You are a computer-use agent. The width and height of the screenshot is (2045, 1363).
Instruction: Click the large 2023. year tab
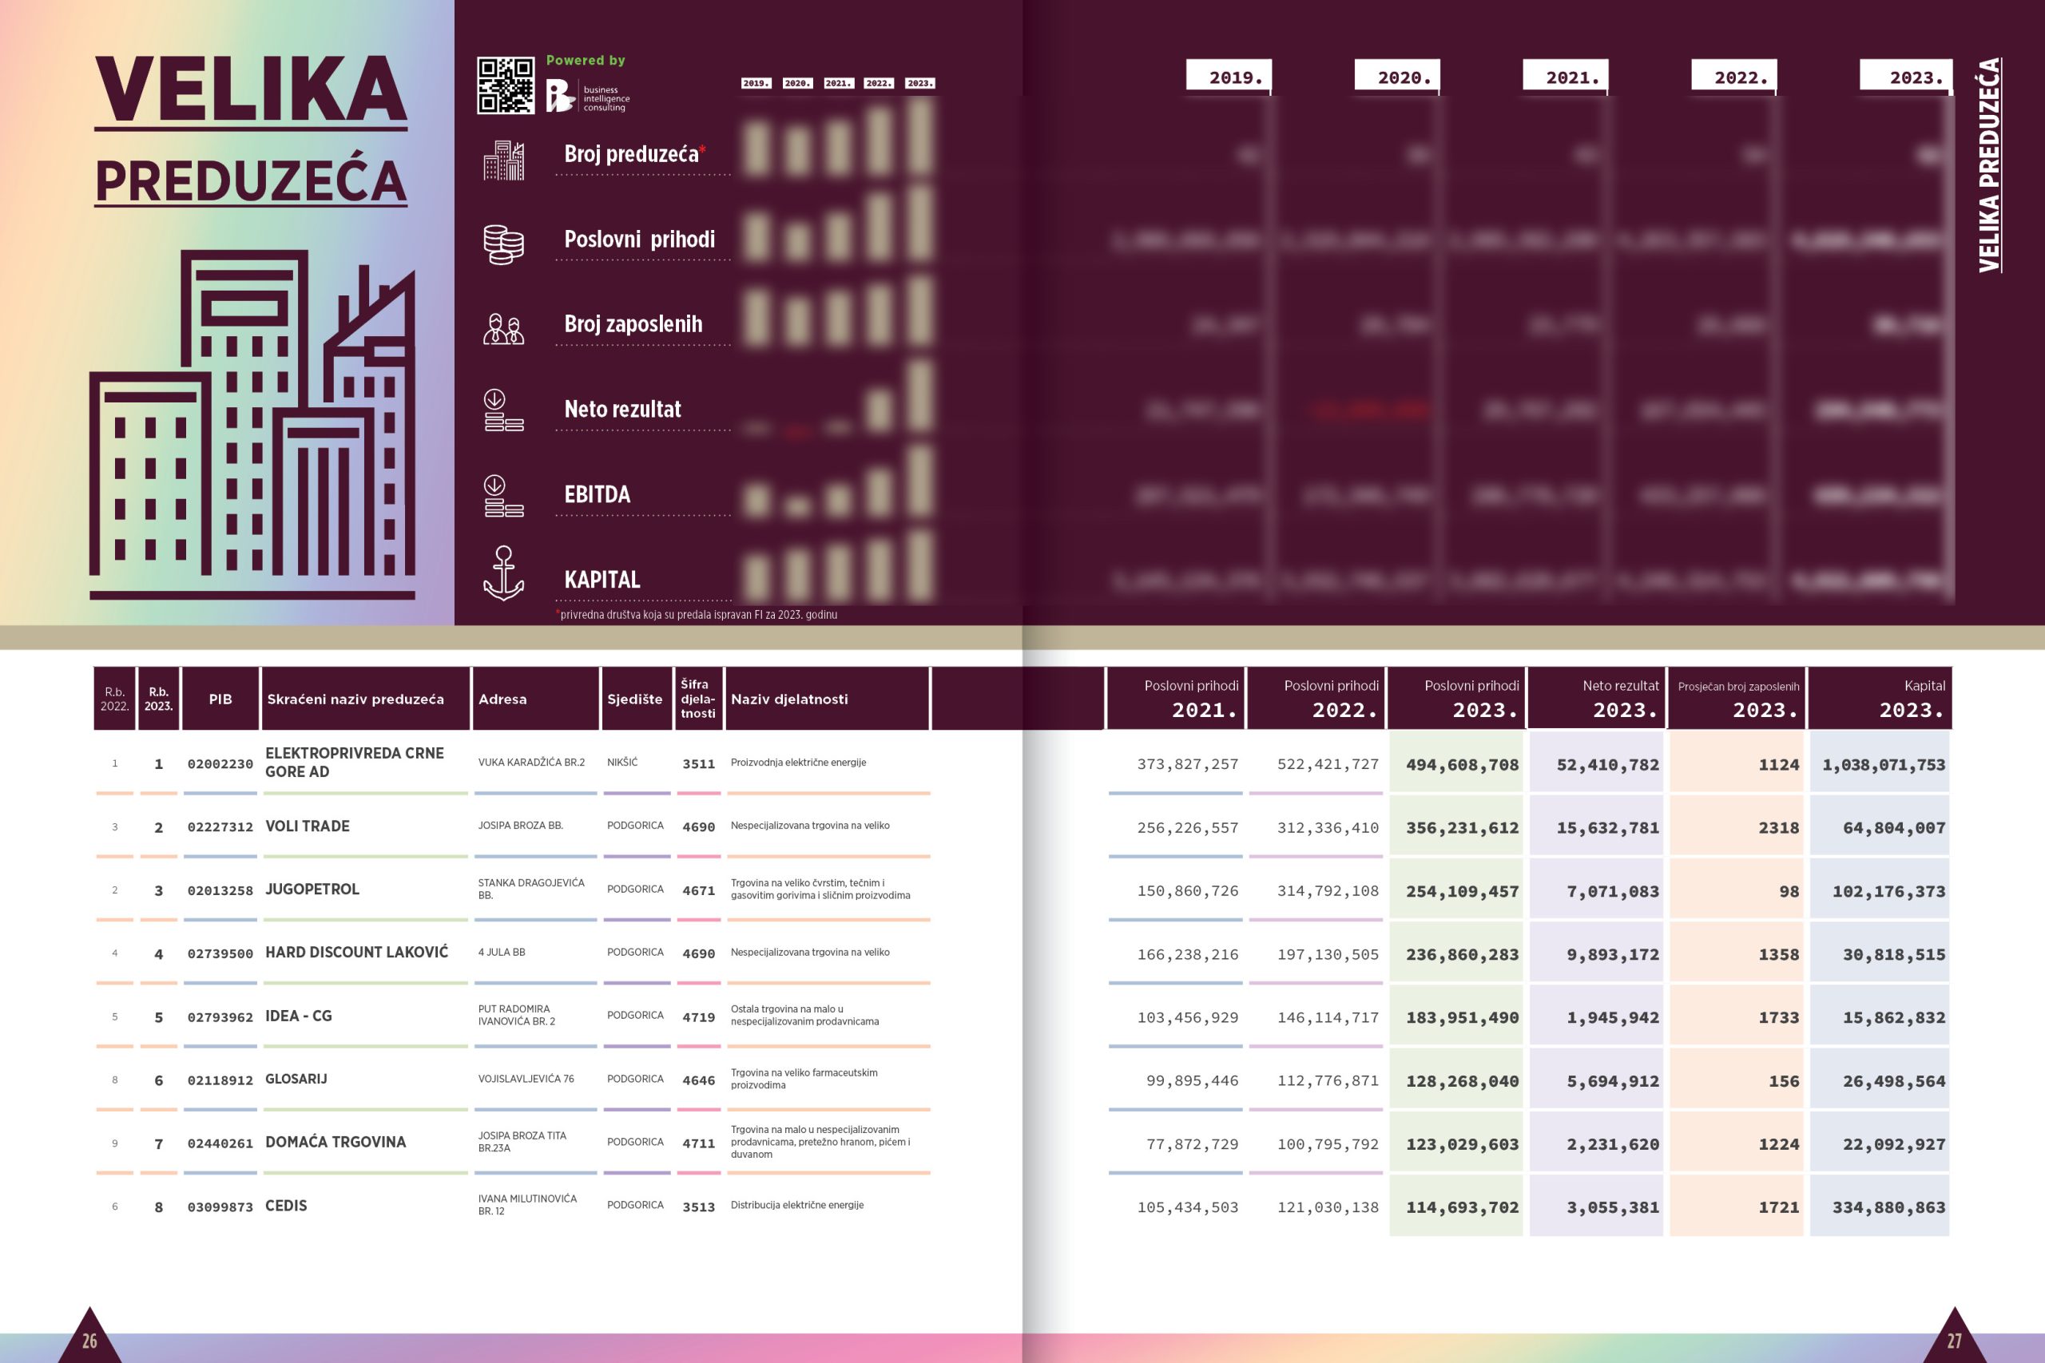[1907, 77]
